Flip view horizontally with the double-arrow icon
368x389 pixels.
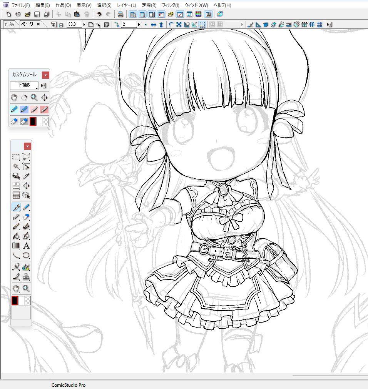153,24
